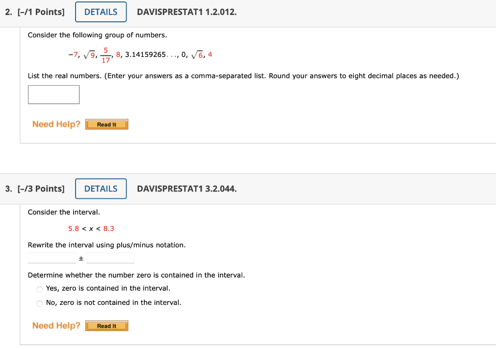Click the [-/3 Points] label on question 3
Screen dimensions: 496x349
42,189
